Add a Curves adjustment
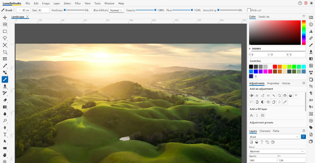Image resolution: width=315 pixels, height=163 pixels. [263, 96]
